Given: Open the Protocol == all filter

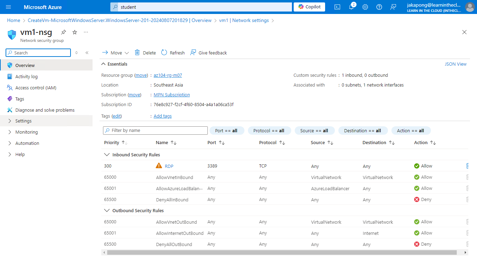Looking at the screenshot, I should point(269,131).
